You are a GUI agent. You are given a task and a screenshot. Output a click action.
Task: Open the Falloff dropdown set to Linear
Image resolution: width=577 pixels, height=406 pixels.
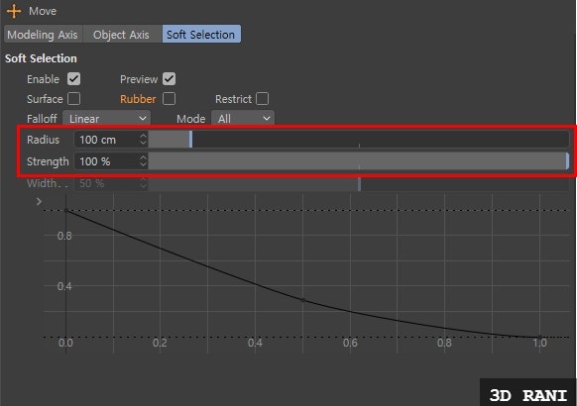coord(106,118)
